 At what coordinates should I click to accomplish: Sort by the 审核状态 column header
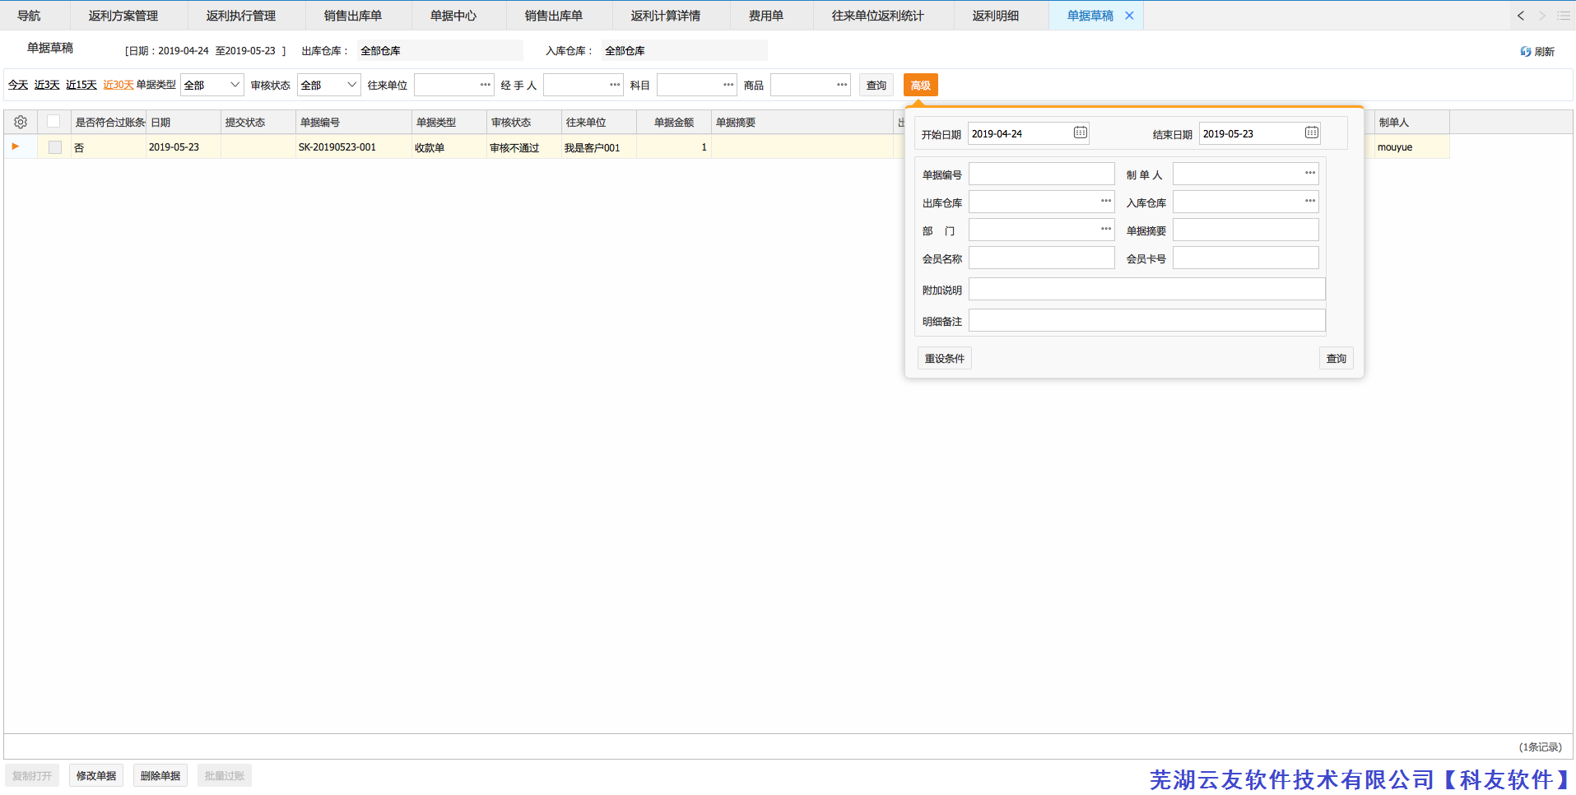coord(524,122)
